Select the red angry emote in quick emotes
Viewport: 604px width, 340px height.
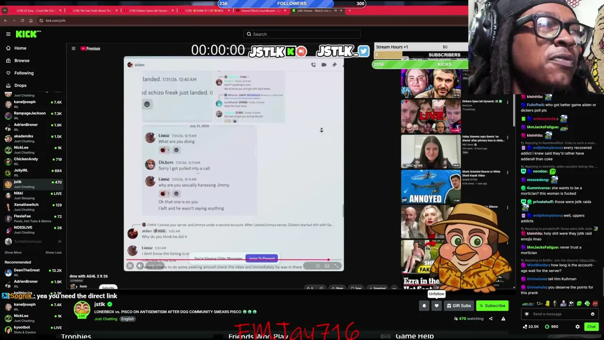tap(595, 304)
